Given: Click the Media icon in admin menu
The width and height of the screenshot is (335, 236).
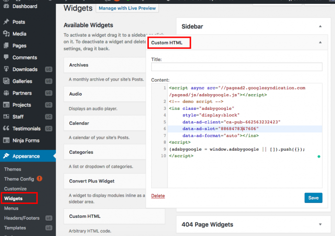Looking at the screenshot, I should pyautogui.click(x=6, y=34).
